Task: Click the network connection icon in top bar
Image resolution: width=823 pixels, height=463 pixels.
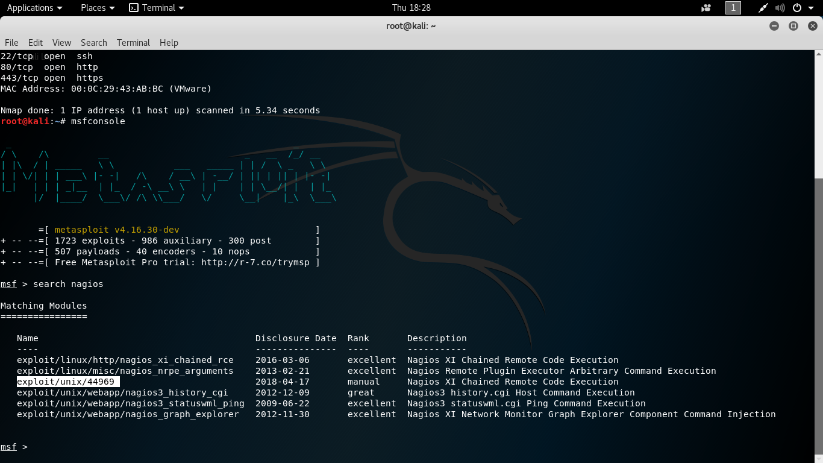Action: tap(763, 8)
